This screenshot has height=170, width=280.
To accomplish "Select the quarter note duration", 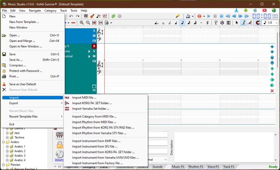I will coord(176,23).
